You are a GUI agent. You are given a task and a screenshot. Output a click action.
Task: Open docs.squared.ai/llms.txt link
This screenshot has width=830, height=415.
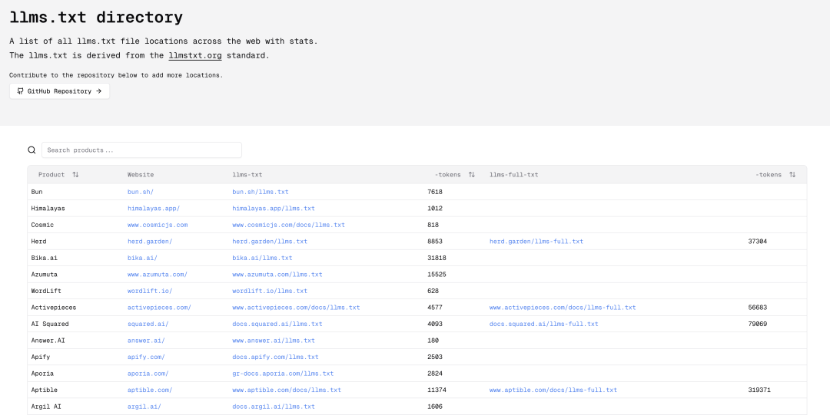(277, 324)
